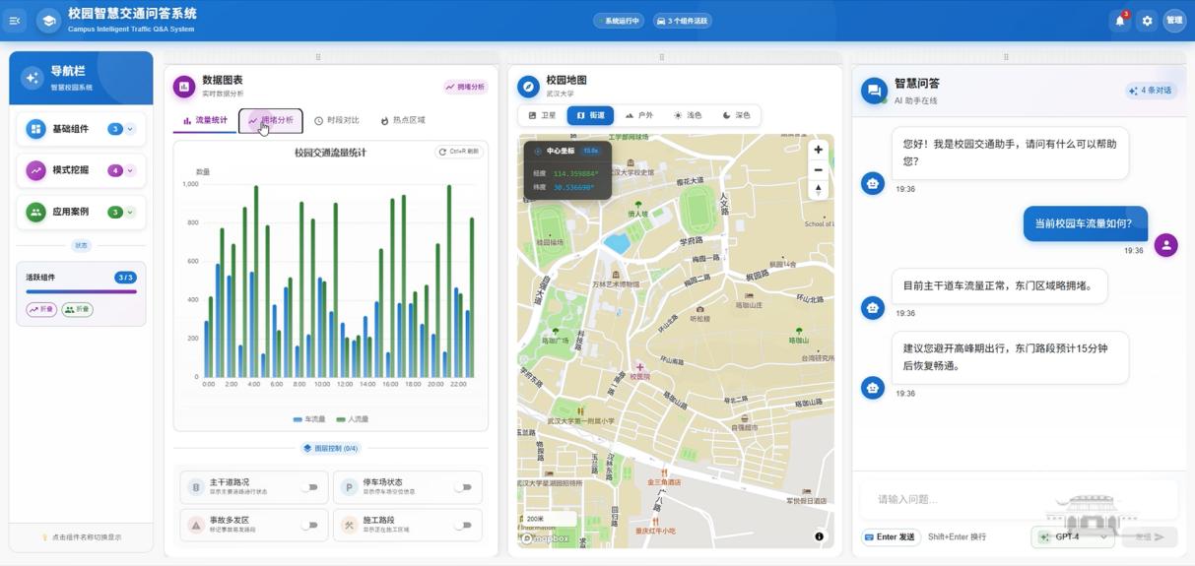This screenshot has height=566, width=1195.
Task: Click the chat bubble icon beside 智慧问答
Action: coord(874,91)
